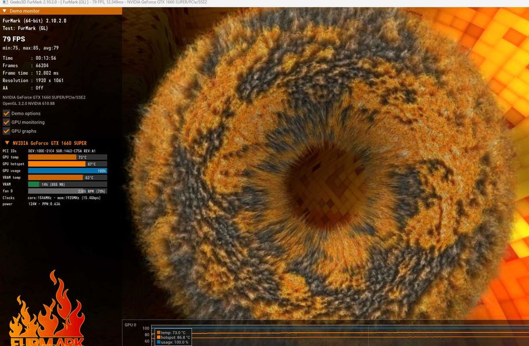Uncheck the Demo options checkbox

click(x=6, y=113)
